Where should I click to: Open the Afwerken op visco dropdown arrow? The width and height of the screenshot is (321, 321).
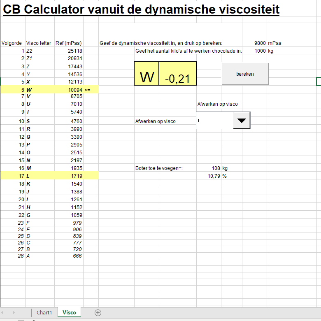(x=242, y=120)
